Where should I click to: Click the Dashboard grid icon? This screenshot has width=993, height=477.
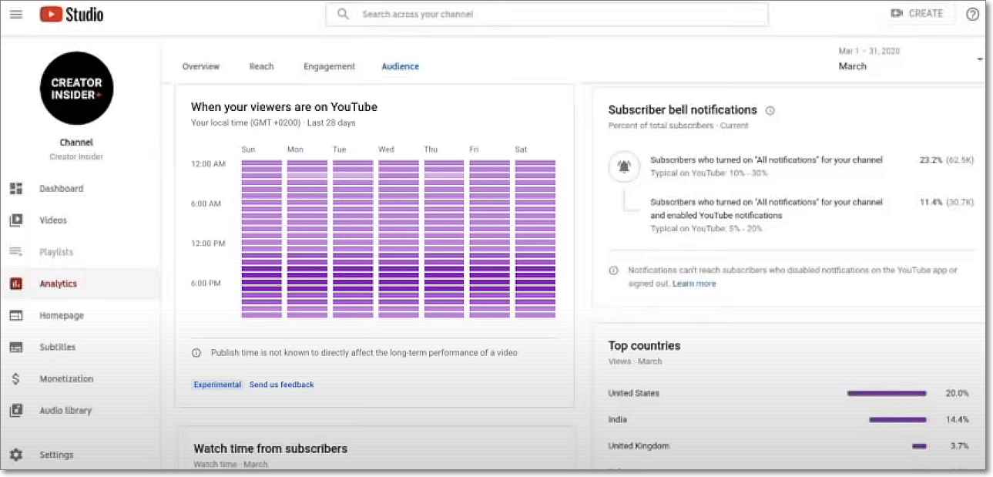coord(15,189)
